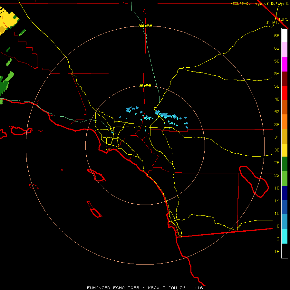This screenshot has width=290, height=290.
Task: Click the legend value "2"
Action: click(278, 239)
